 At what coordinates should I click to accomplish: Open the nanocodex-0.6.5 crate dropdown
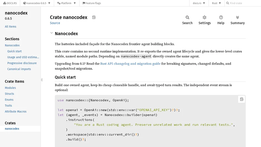point(37,3)
